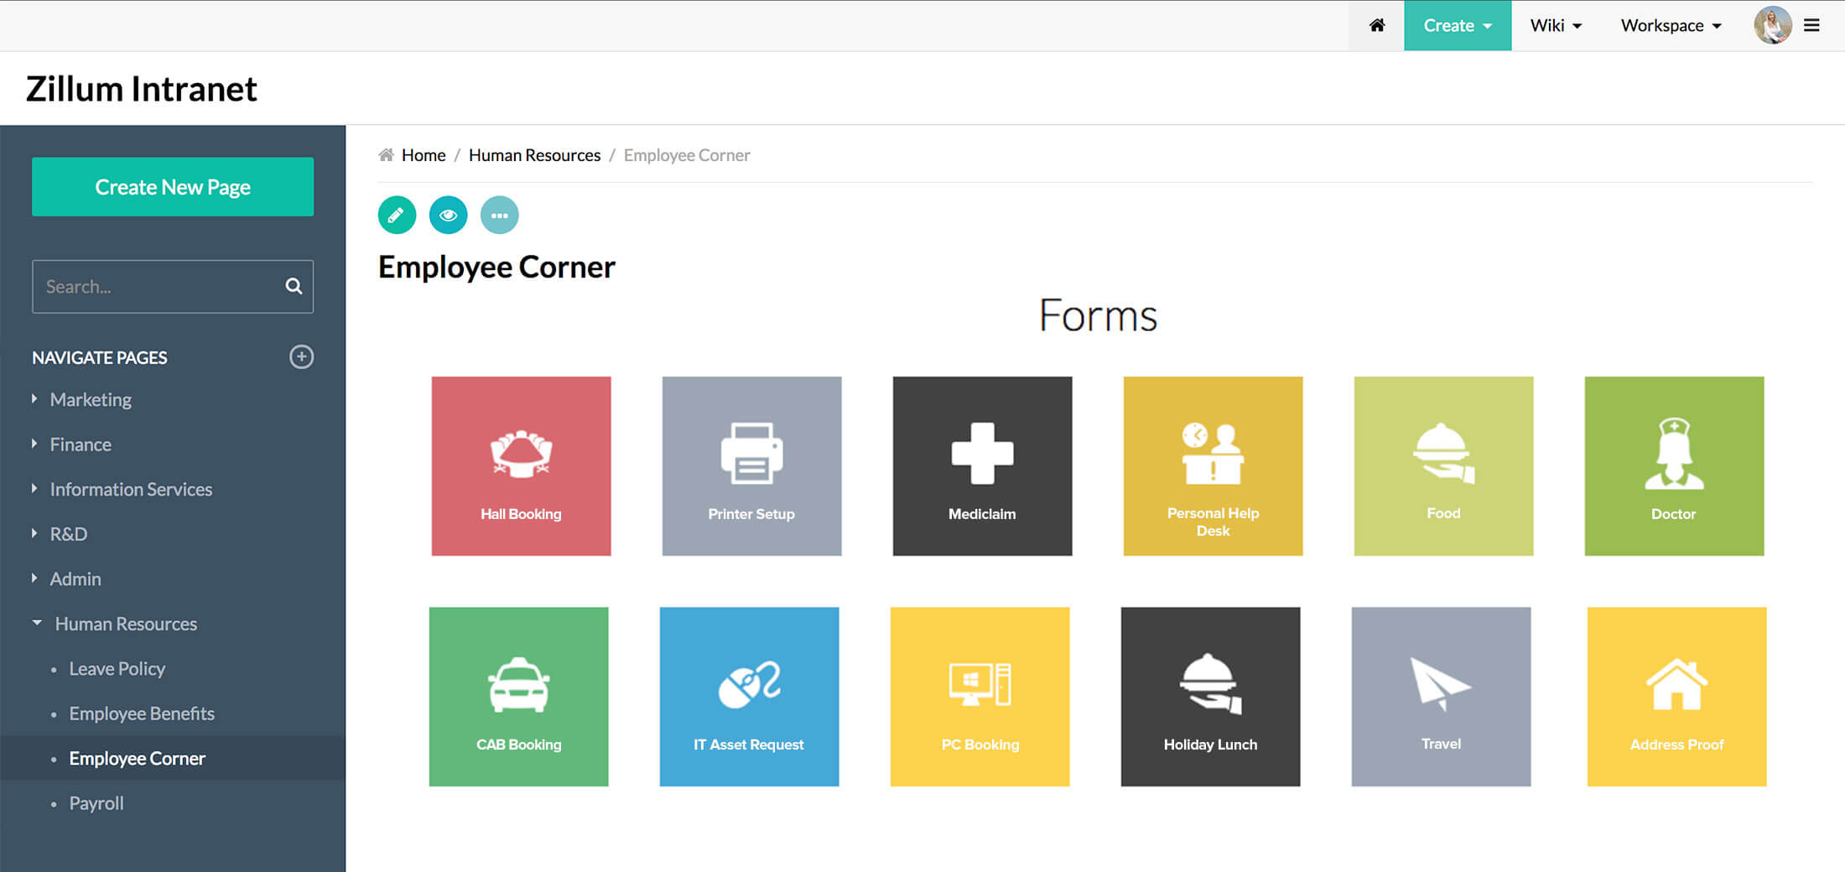Open the Payroll page
1845x872 pixels.
click(96, 803)
